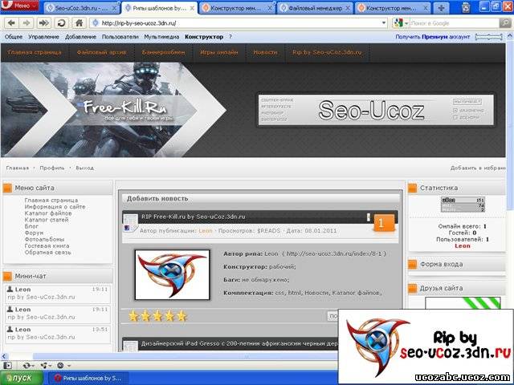514x385 pixels.
Task: Click the first rating star
Action: (x=133, y=316)
